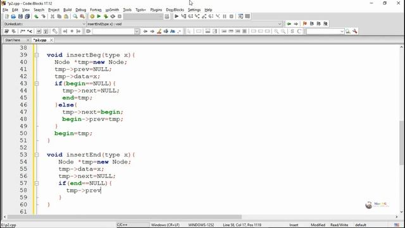Click the C/C++ language status entry

122,225
